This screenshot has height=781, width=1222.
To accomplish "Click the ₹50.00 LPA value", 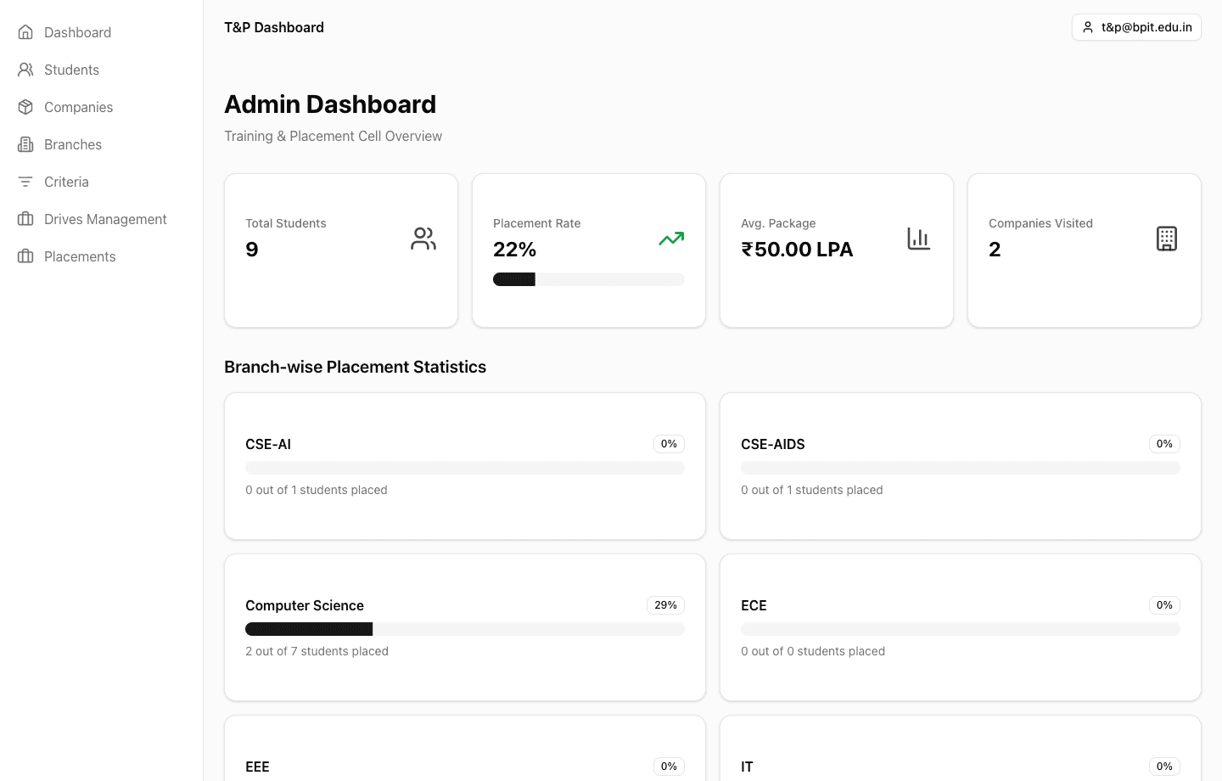I will pyautogui.click(x=797, y=250).
